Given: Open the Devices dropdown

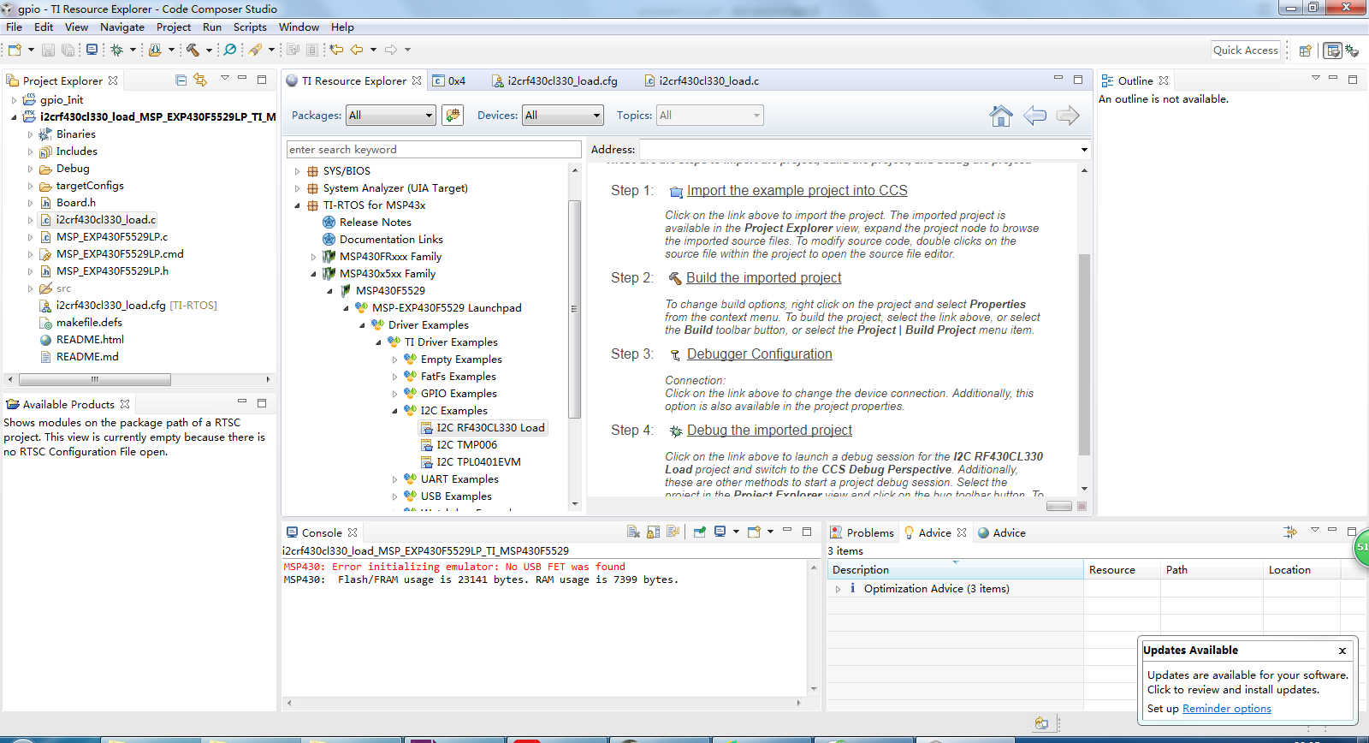Looking at the screenshot, I should [x=563, y=115].
